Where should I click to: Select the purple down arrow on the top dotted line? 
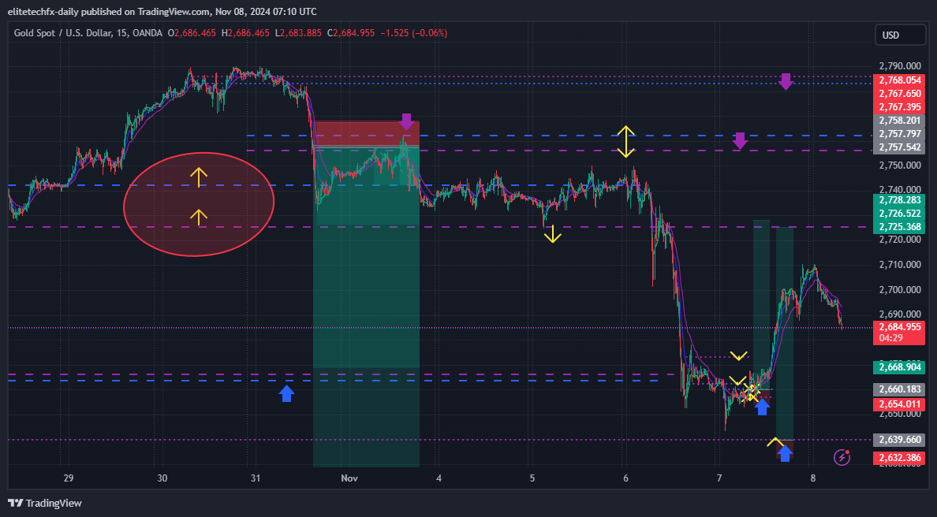click(x=786, y=82)
